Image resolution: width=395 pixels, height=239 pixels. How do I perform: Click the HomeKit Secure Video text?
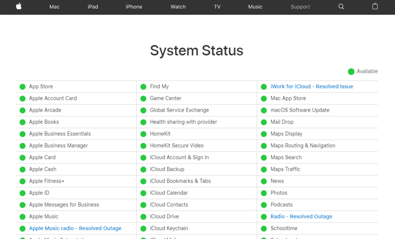(x=177, y=146)
